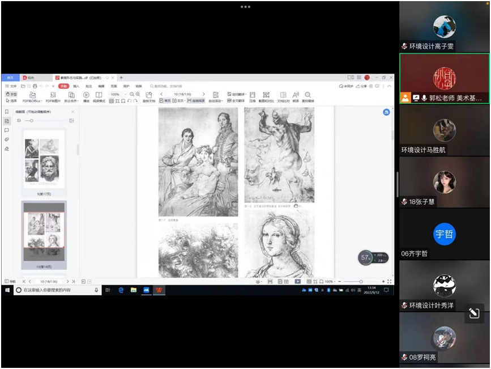This screenshot has width=491, height=369.
Task: Toggle the 导航 navigation pane in status bar
Action: click(x=10, y=281)
